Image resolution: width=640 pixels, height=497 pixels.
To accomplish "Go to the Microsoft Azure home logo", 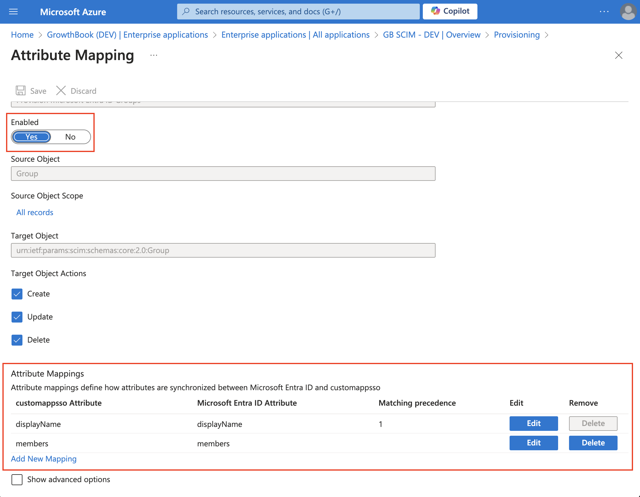I will 73,12.
